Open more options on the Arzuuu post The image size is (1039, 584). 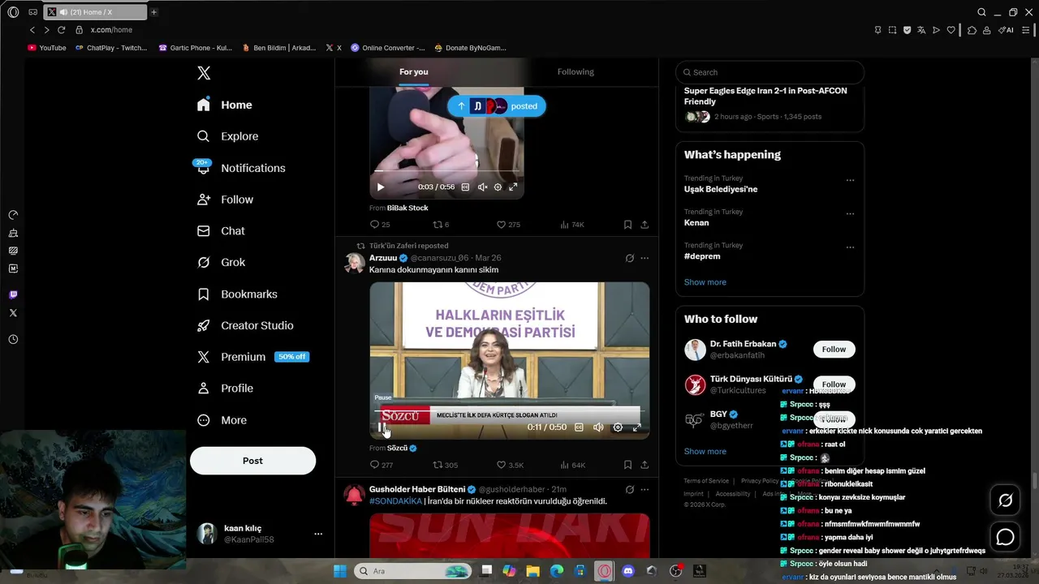(645, 258)
